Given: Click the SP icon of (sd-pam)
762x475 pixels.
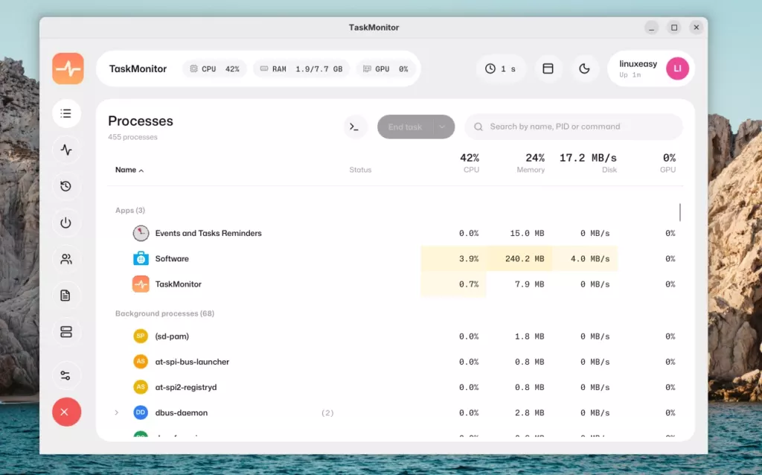Looking at the screenshot, I should [x=141, y=336].
